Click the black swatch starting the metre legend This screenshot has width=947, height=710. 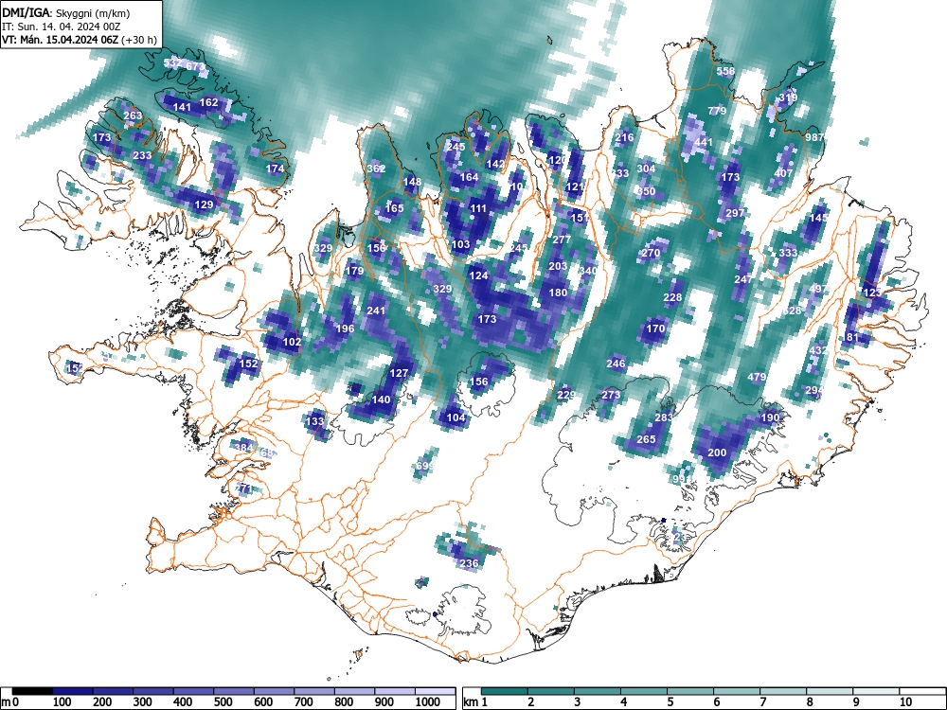click(32, 691)
